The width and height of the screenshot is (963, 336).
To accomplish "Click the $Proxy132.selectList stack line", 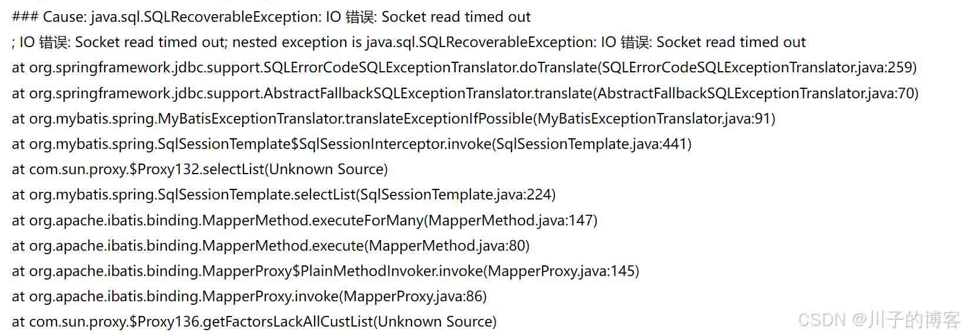I will 200,169.
